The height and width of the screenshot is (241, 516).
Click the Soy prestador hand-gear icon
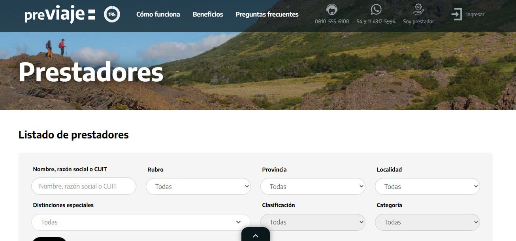(418, 9)
